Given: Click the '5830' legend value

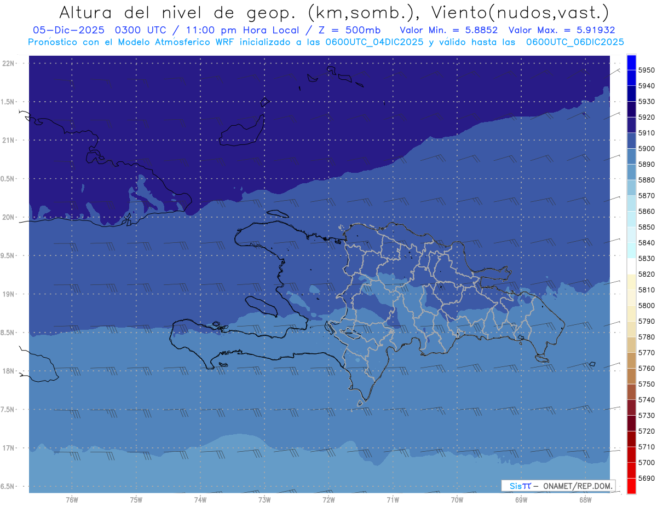Looking at the screenshot, I should coord(647,259).
